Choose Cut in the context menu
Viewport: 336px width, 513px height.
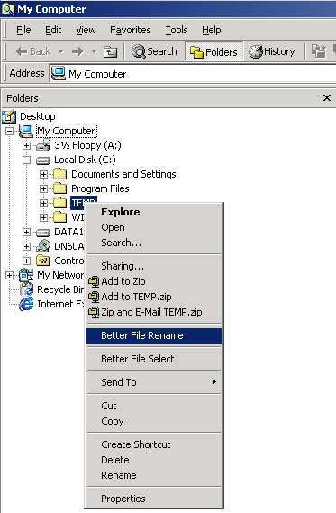[x=154, y=406]
